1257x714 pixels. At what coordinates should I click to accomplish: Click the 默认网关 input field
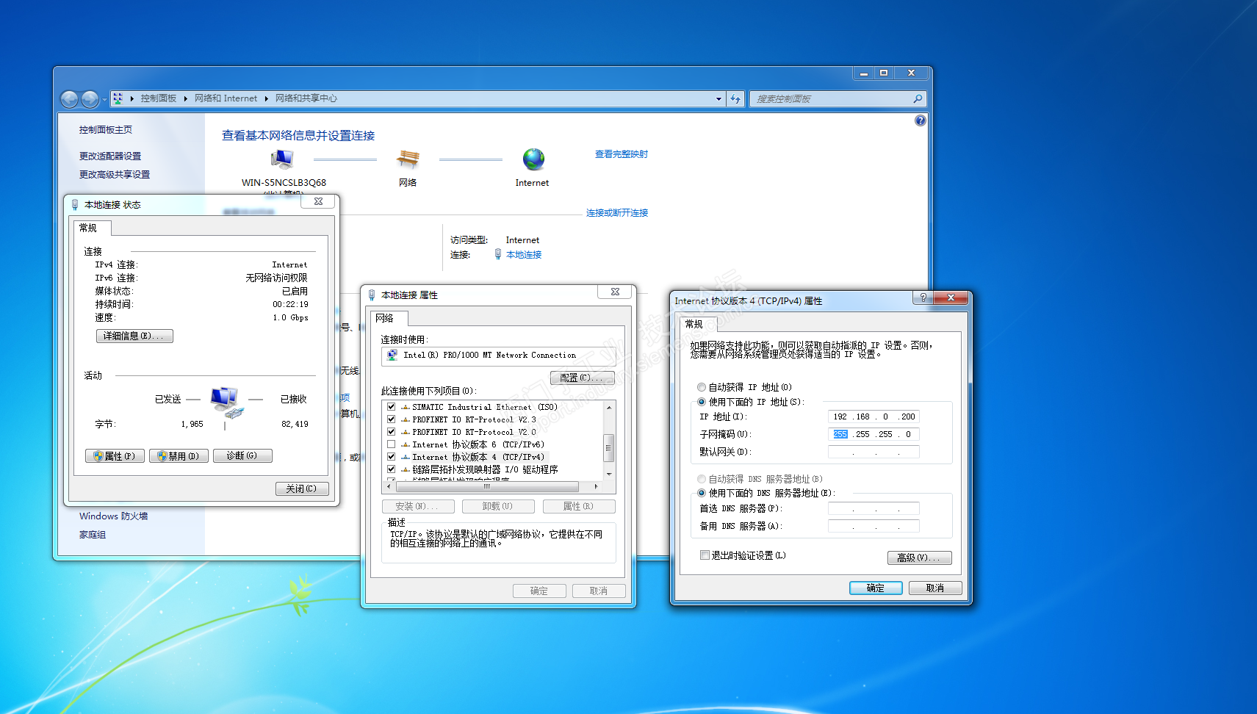(x=874, y=452)
